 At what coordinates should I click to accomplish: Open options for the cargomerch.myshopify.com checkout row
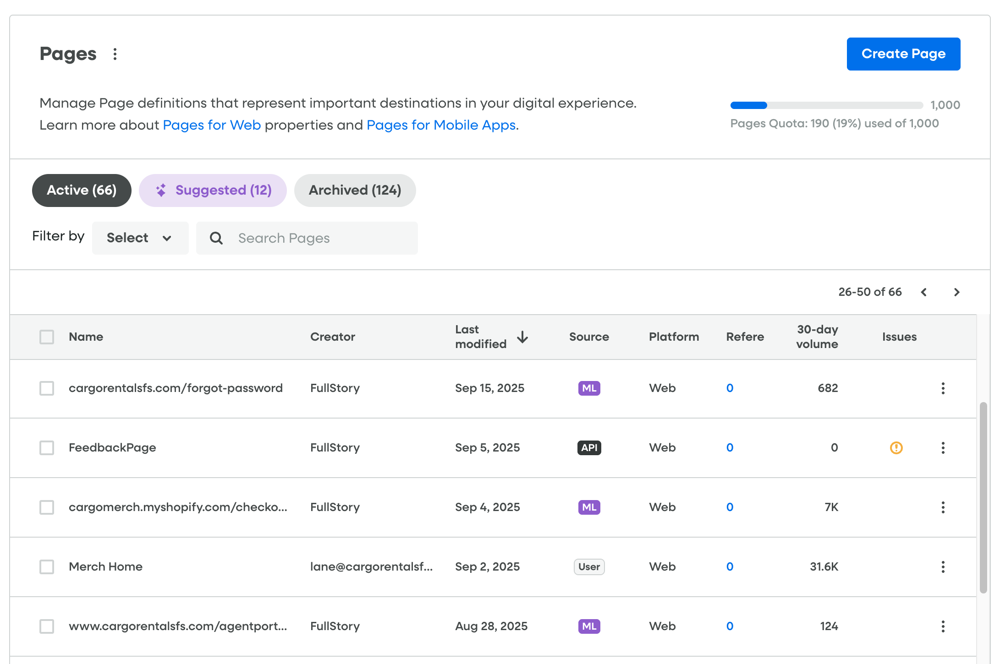(x=943, y=507)
